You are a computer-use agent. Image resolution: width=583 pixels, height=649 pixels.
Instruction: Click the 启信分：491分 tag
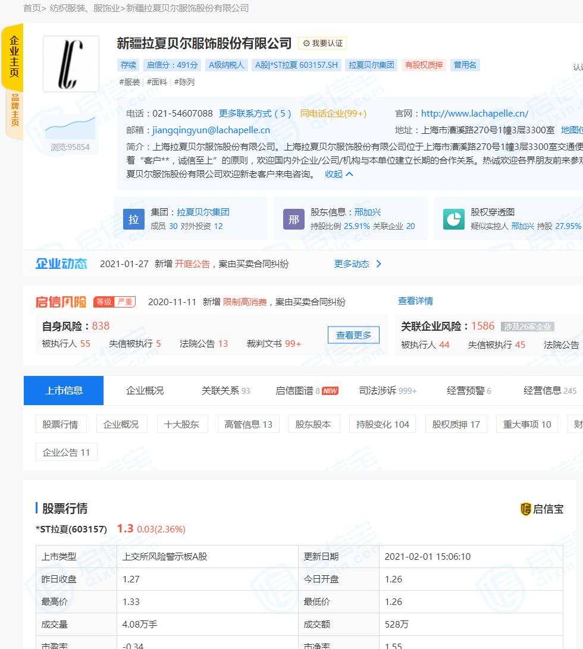pos(172,65)
